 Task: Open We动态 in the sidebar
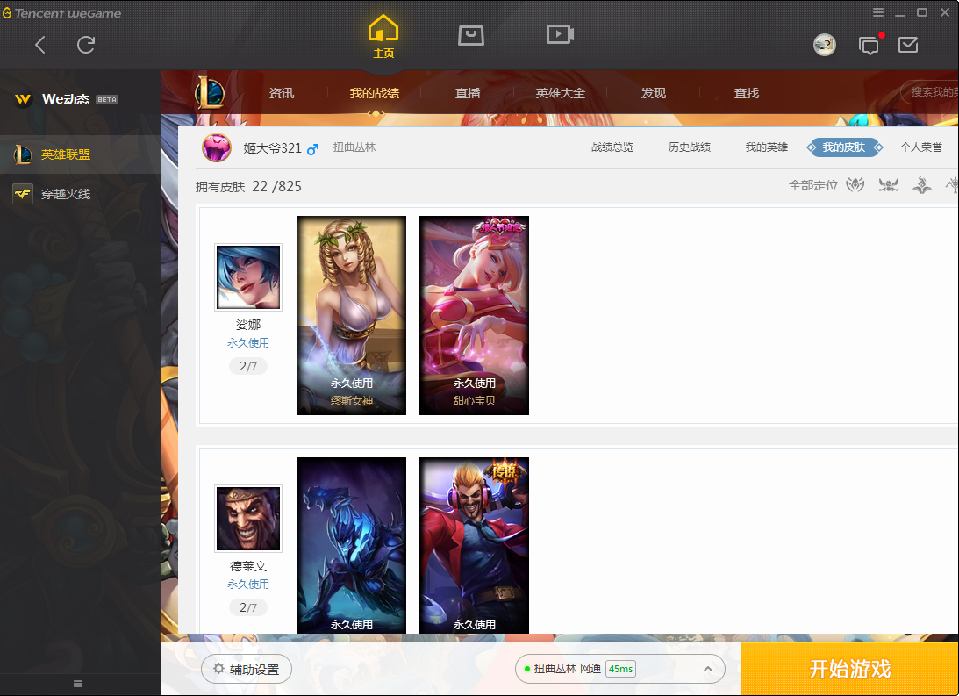click(66, 99)
